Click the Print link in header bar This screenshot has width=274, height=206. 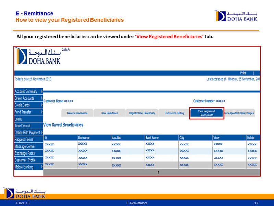click(x=243, y=73)
